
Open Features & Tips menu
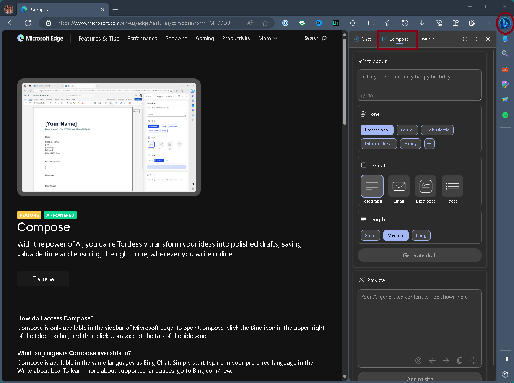point(99,39)
